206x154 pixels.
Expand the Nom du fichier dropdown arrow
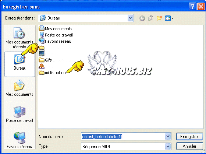[168, 136]
